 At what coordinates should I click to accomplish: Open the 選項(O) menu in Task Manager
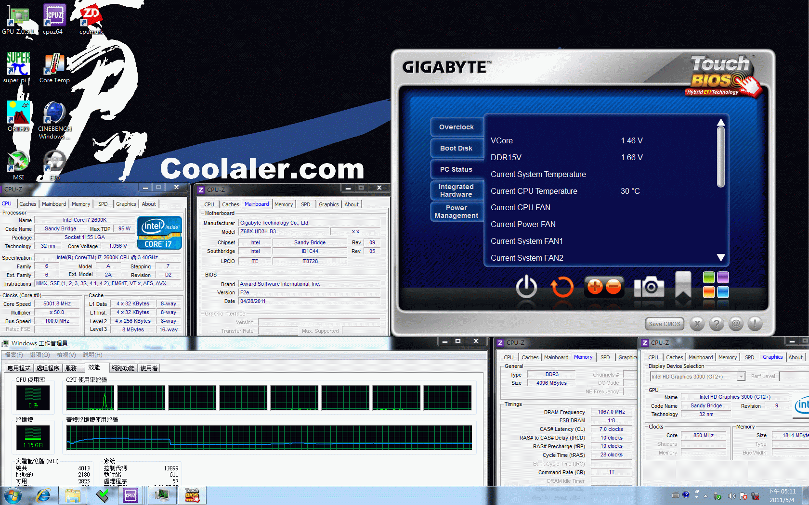click(x=40, y=355)
